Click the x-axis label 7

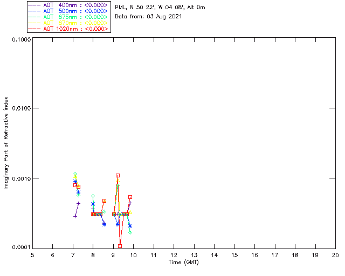73,255
